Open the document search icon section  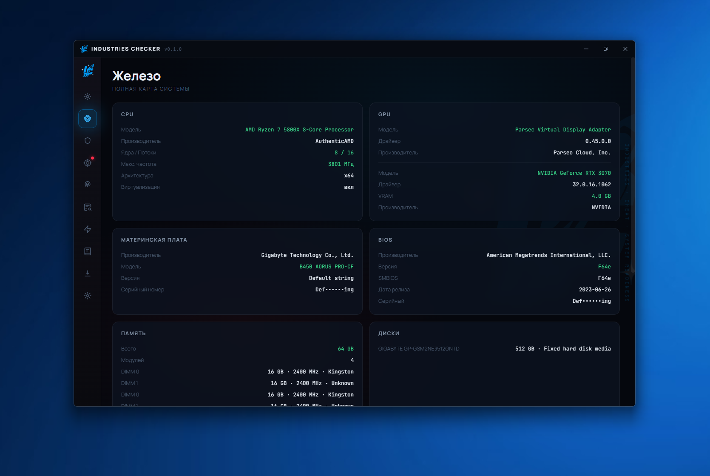(88, 207)
